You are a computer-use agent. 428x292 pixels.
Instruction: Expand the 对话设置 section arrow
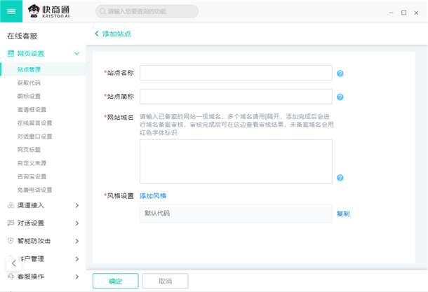[76, 223]
